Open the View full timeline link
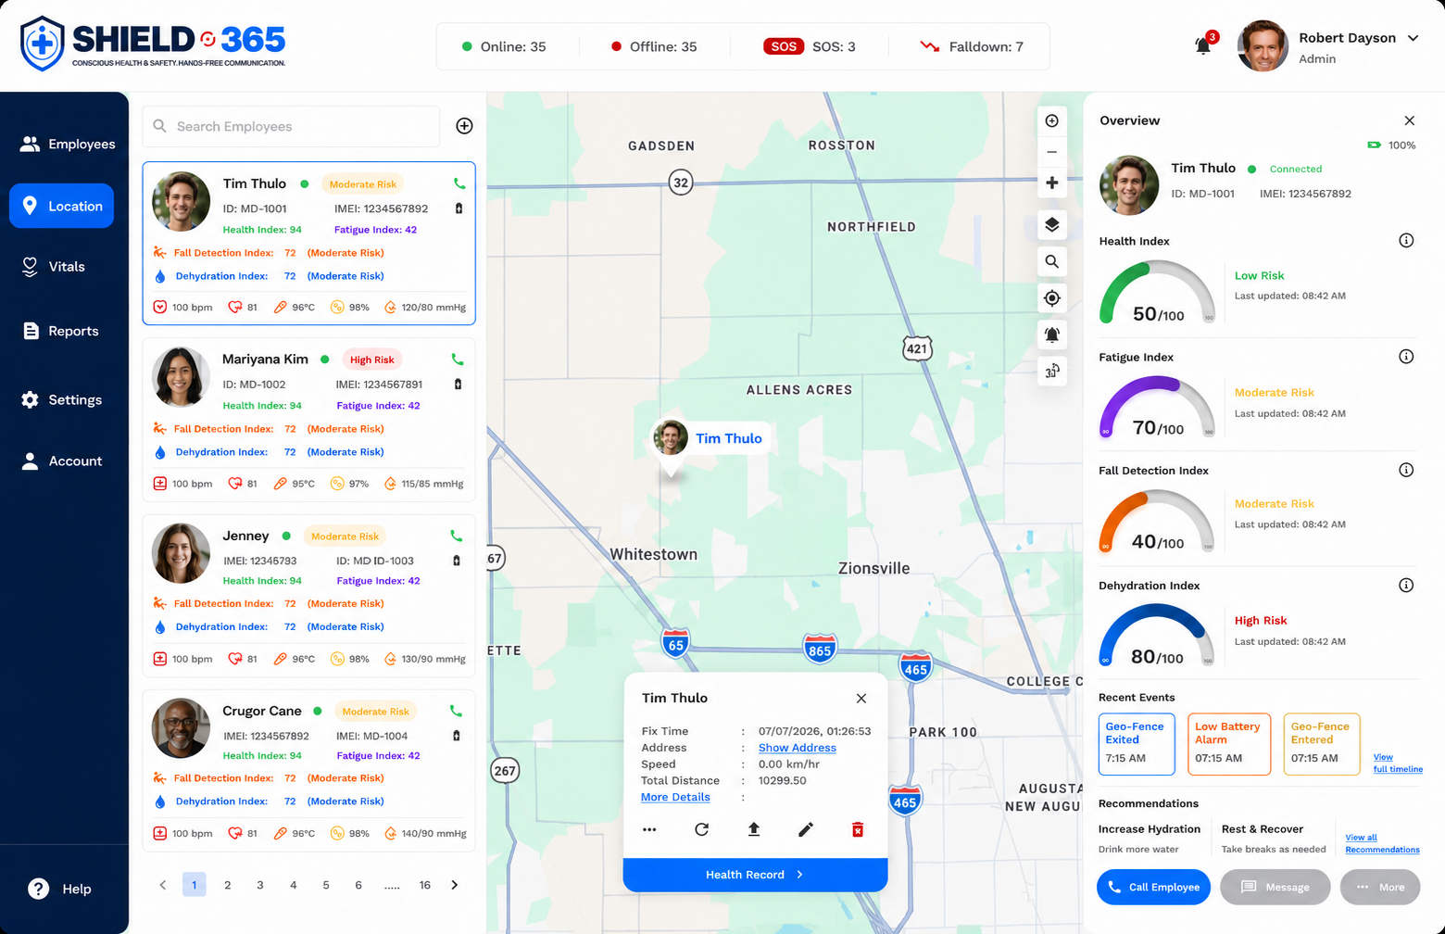 (1397, 763)
